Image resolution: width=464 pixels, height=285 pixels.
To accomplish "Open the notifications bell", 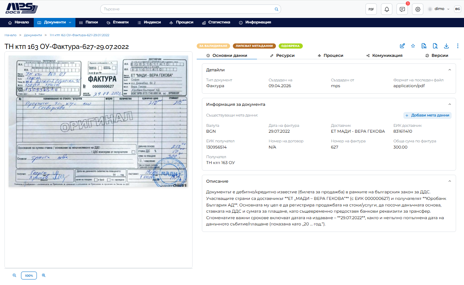I will [x=386, y=9].
